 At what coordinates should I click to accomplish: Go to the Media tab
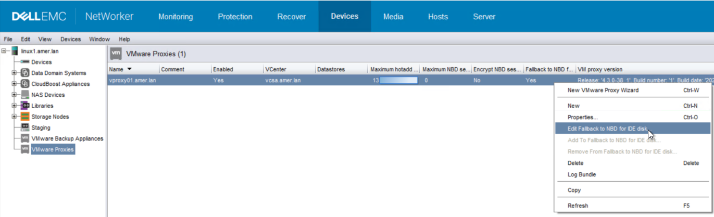point(393,17)
